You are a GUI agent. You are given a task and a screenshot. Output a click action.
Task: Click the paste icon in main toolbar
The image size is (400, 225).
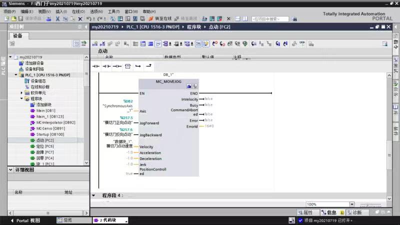[72, 18]
